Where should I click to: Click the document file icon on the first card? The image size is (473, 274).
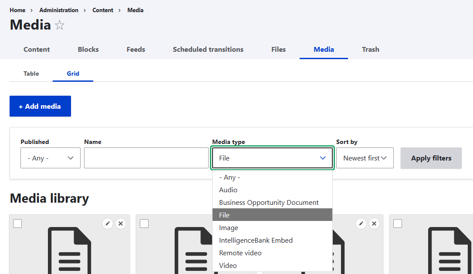[70, 252]
